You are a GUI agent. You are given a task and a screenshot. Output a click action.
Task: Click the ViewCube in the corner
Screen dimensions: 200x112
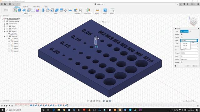[193, 21]
